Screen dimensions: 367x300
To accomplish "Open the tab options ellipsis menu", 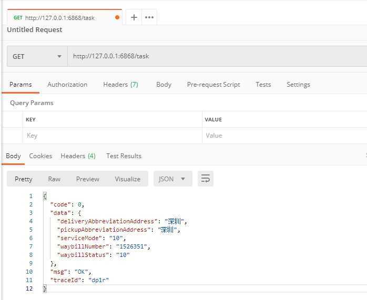I will (x=149, y=17).
